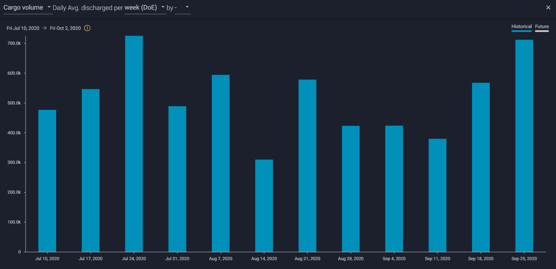Select the Sep 18, 2020 bar
This screenshot has width=556, height=269.
point(481,167)
